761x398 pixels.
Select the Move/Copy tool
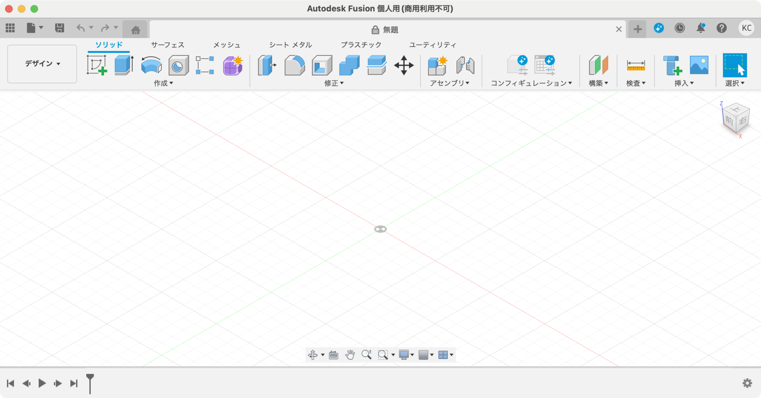click(x=405, y=65)
